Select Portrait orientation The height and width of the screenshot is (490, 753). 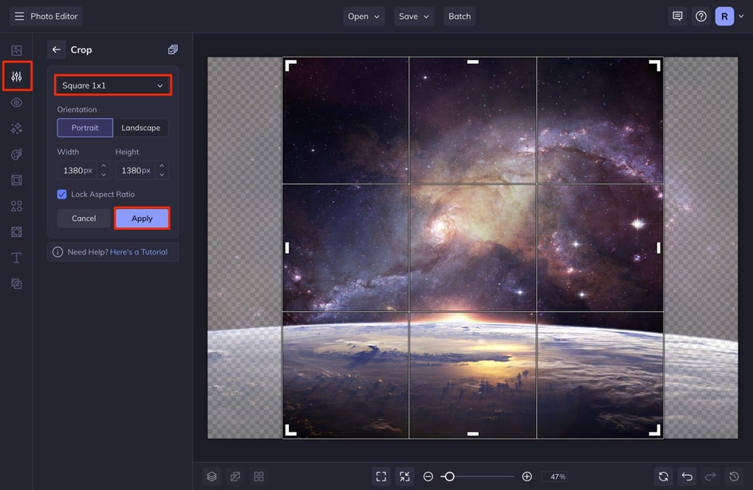(85, 128)
